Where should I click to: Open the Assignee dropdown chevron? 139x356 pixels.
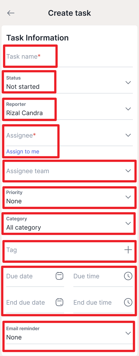128,135
